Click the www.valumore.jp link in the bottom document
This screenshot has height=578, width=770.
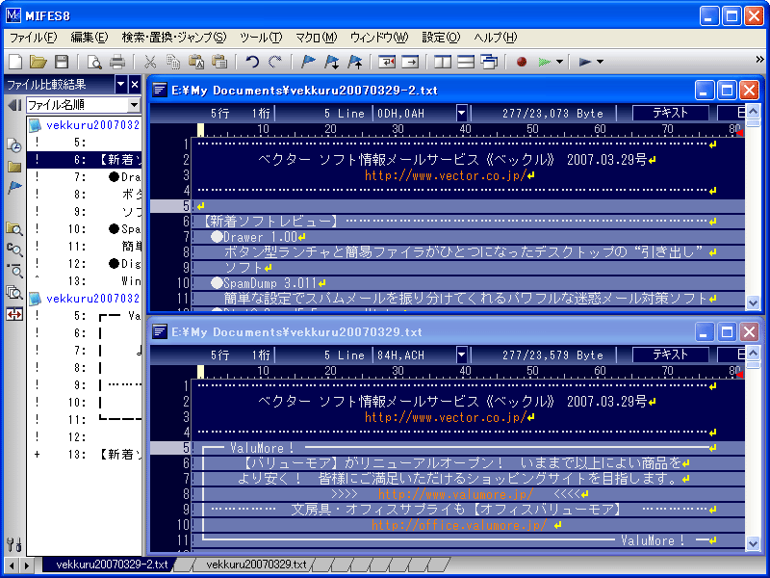455,494
